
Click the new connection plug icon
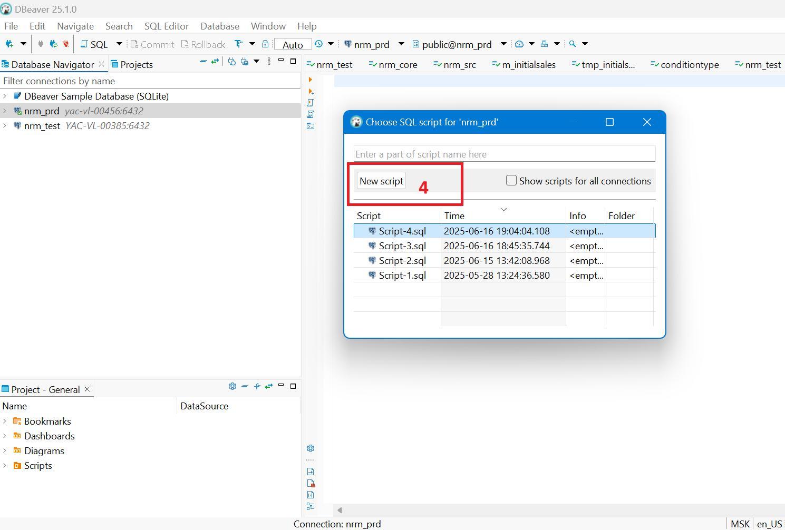coord(9,44)
